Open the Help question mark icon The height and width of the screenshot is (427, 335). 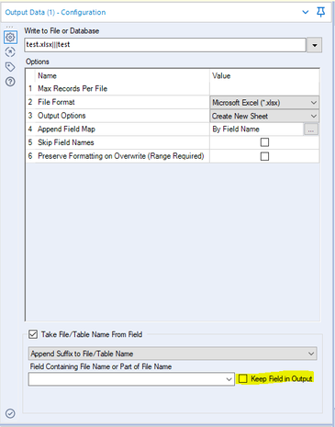coord(10,82)
